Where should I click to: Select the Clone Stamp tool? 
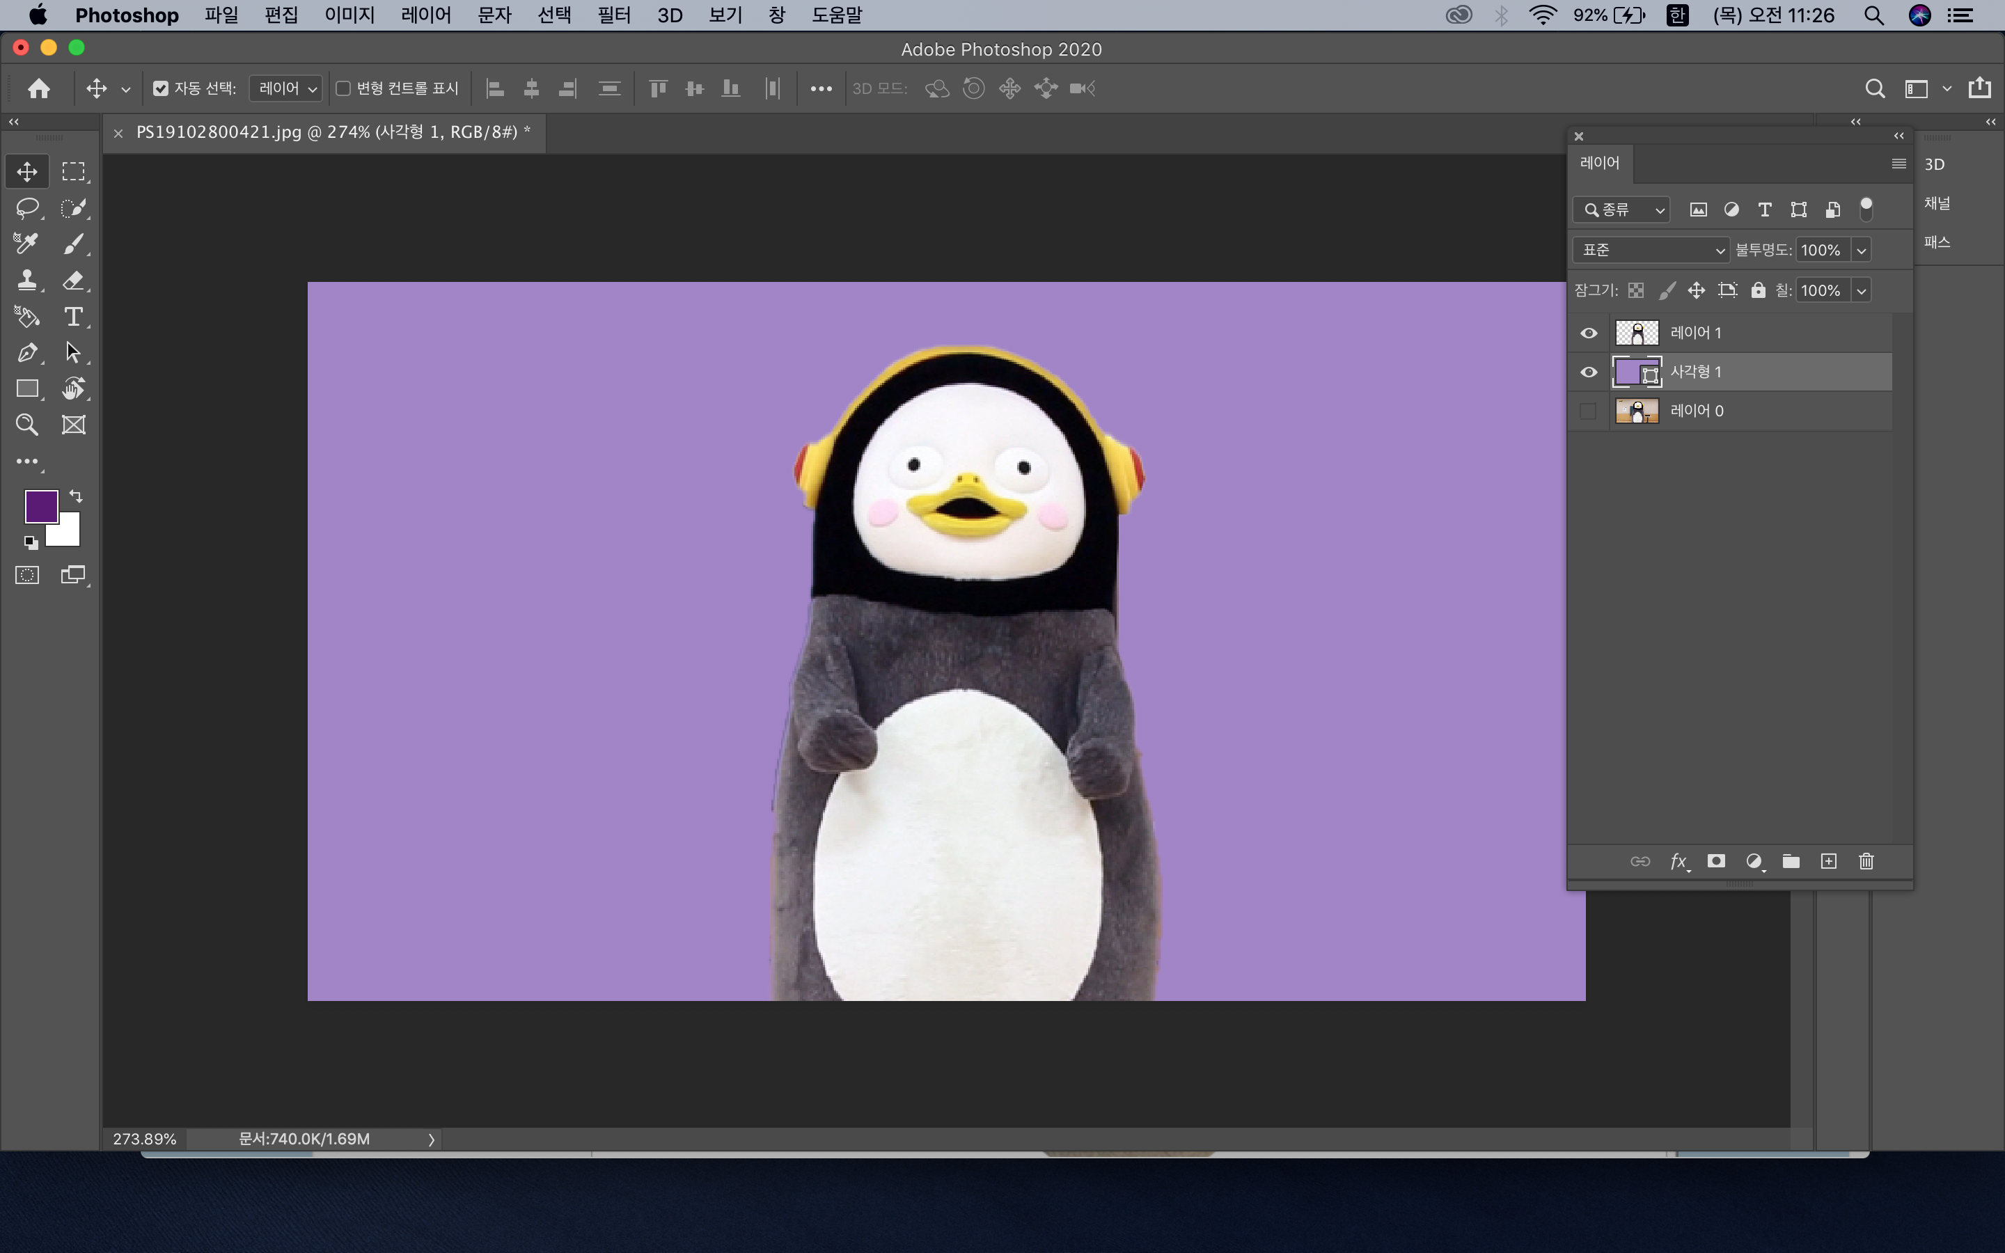coord(26,280)
